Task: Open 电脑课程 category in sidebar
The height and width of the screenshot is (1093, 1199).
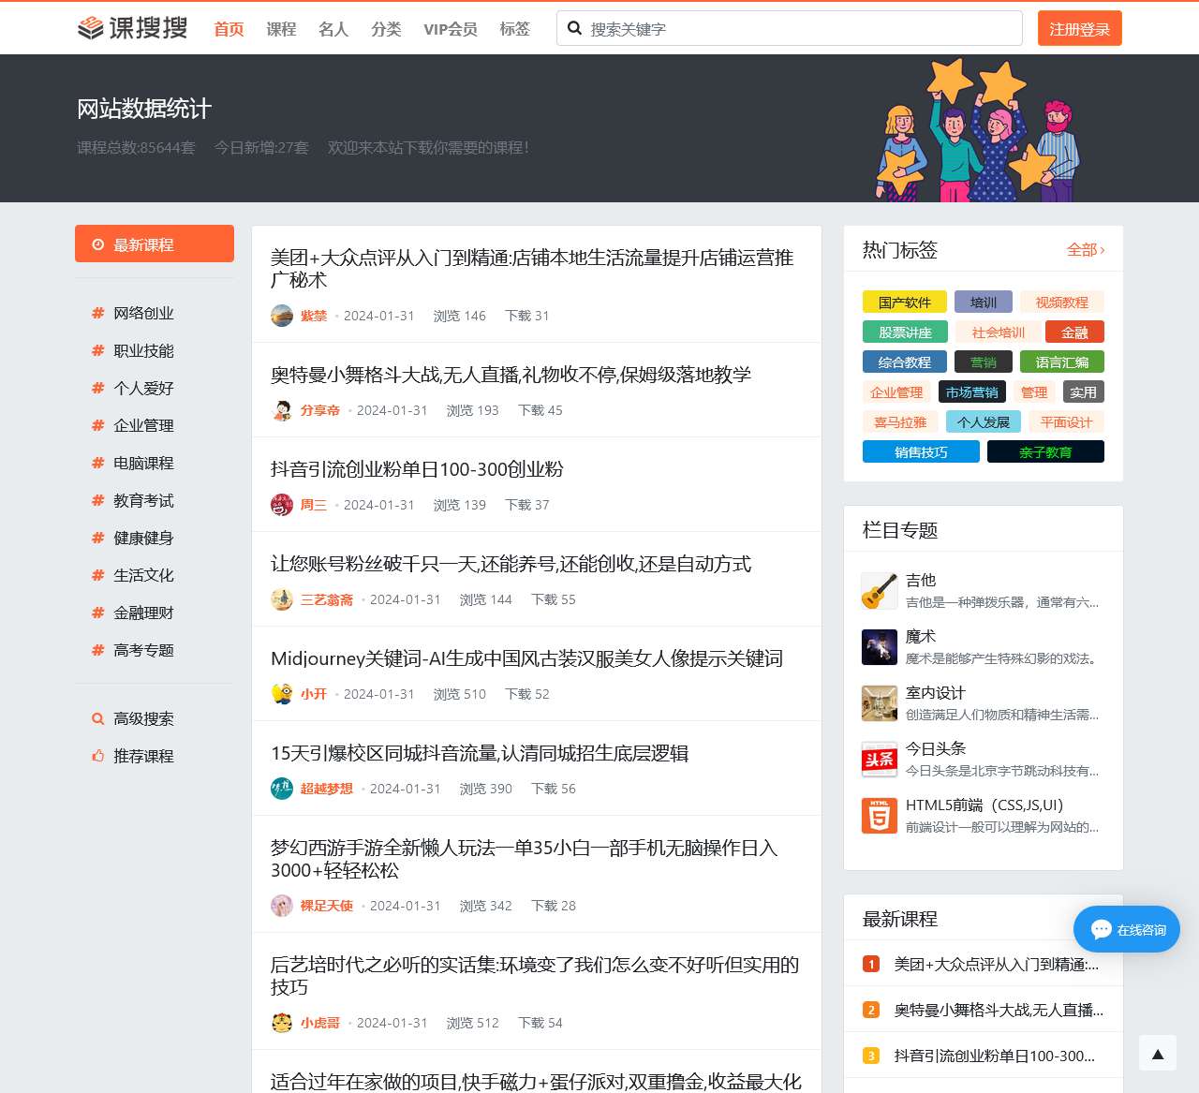Action: pyautogui.click(x=143, y=463)
